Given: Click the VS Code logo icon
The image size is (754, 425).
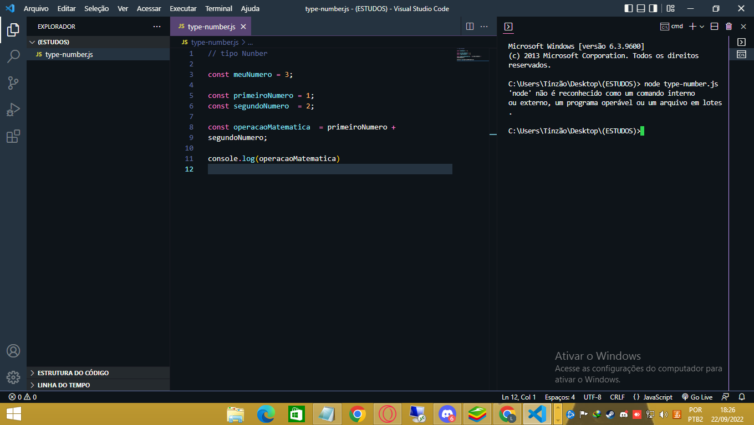Looking at the screenshot, I should tap(9, 9).
